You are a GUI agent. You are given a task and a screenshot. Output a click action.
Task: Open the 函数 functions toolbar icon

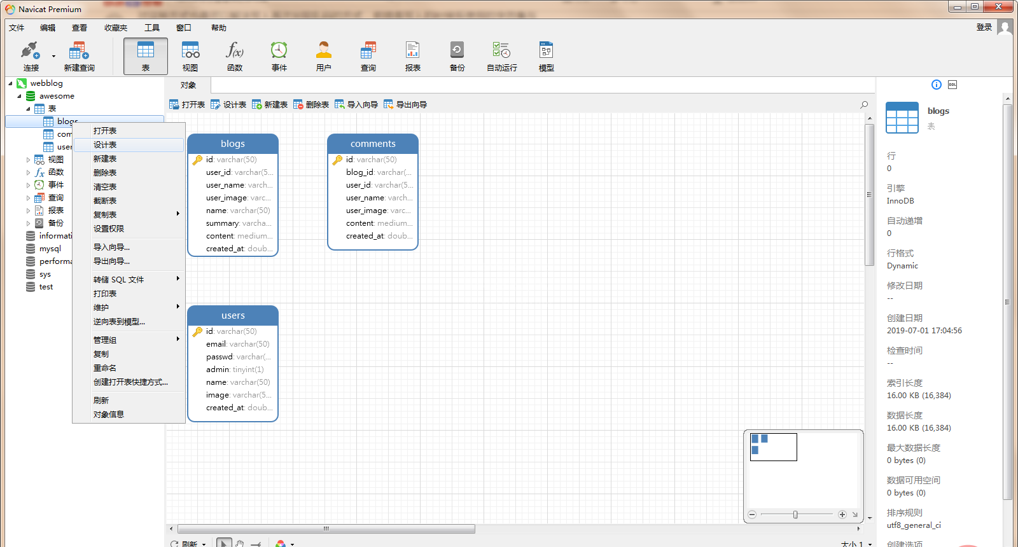(235, 56)
